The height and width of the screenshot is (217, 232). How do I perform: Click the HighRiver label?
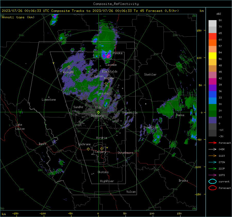pos(107,181)
